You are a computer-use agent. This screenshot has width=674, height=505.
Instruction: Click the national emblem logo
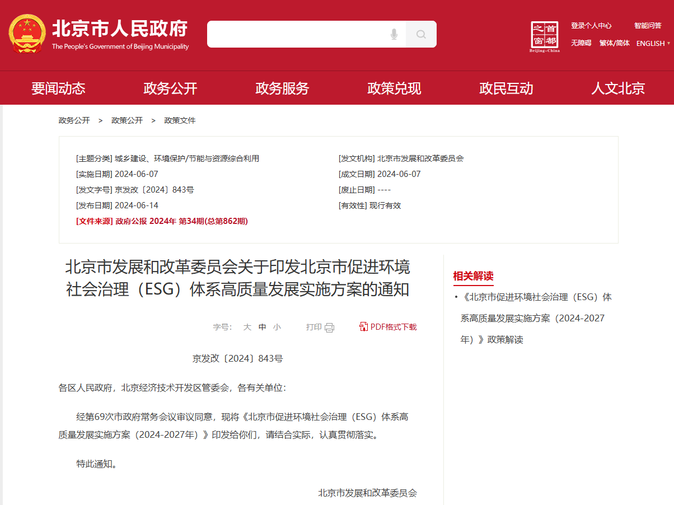click(x=27, y=35)
